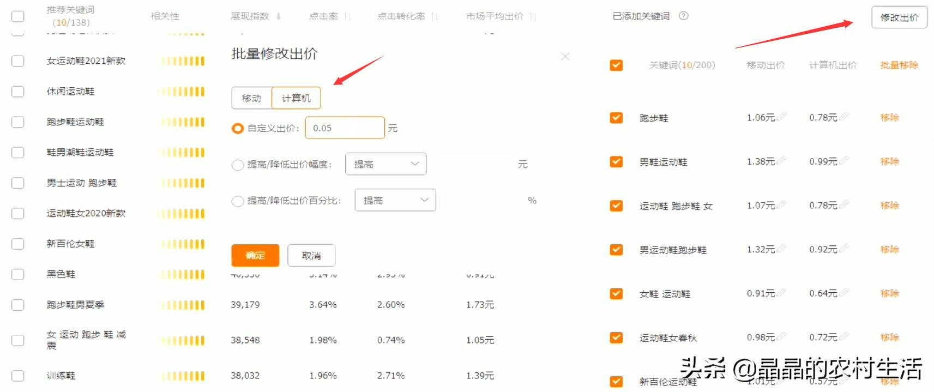Image resolution: width=934 pixels, height=392 pixels.
Task: Uncheck the 男鞋运动鞋 added keyword
Action: pos(616,161)
